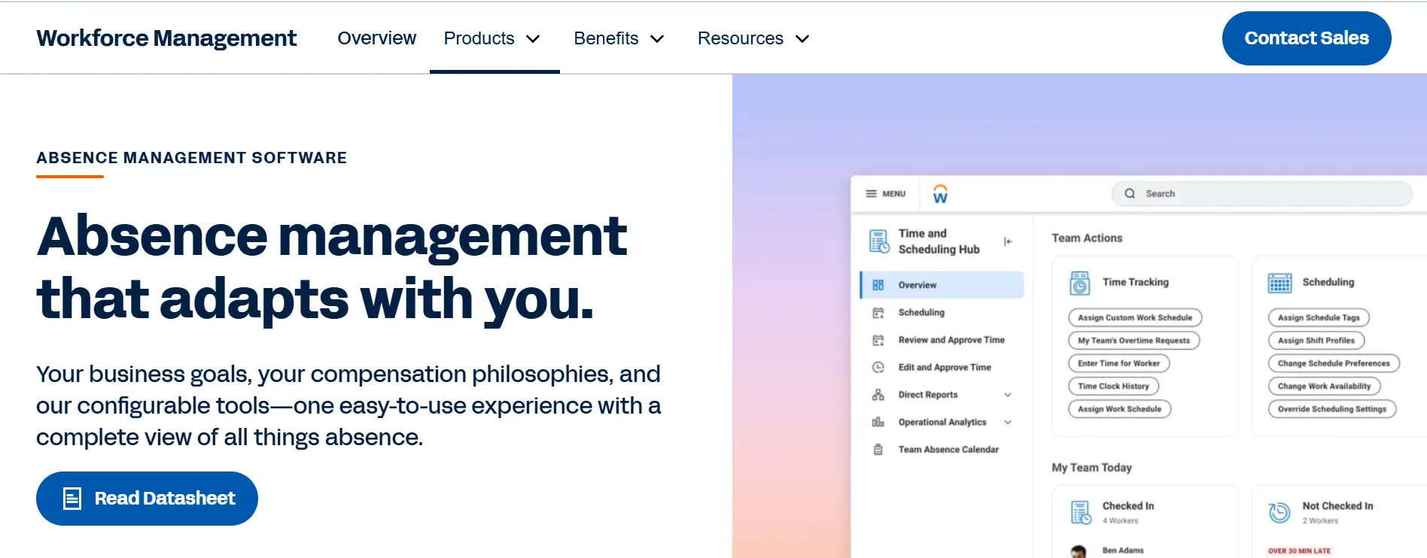Click the Review and Approve Time icon
Image resolution: width=1427 pixels, height=558 pixels.
point(878,340)
